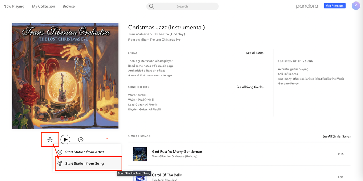Click the share arrow icon
The width and height of the screenshot is (363, 181).
tap(81, 139)
